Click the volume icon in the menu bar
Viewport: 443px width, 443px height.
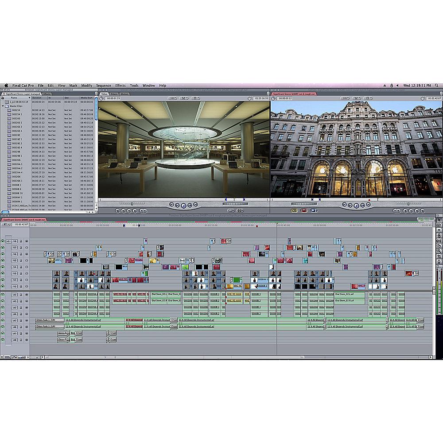(397, 85)
